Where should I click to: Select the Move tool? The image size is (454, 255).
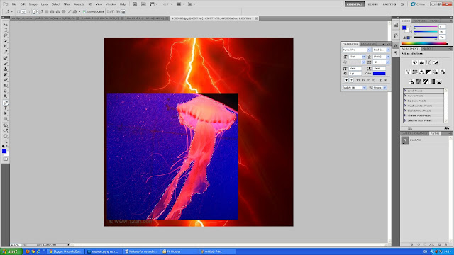tap(5, 25)
